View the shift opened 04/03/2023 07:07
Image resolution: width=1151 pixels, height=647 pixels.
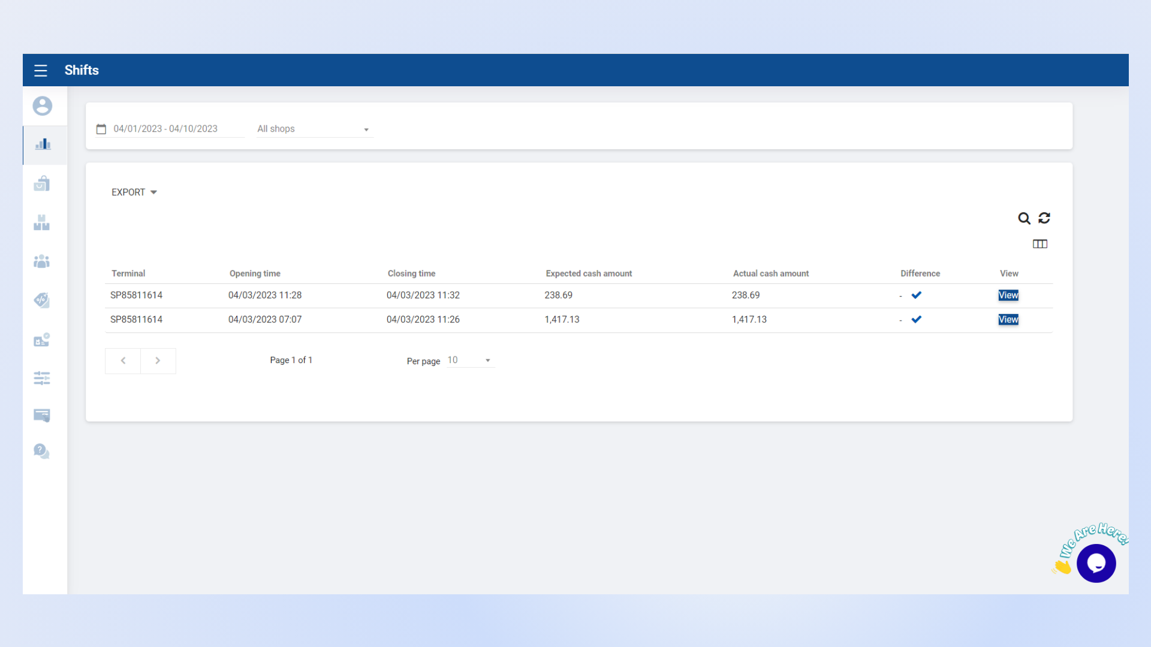point(1008,320)
